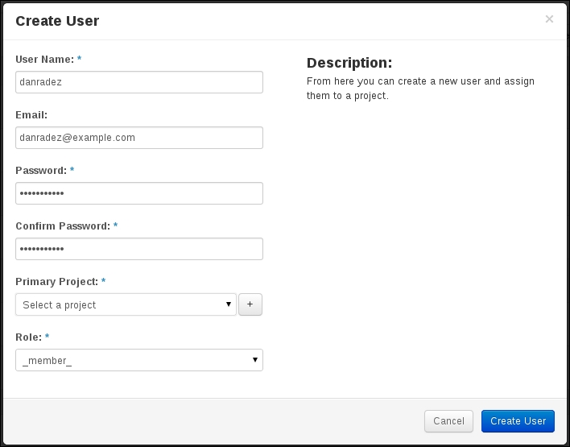Click the blue Create User button
This screenshot has width=570, height=447.
click(x=518, y=421)
